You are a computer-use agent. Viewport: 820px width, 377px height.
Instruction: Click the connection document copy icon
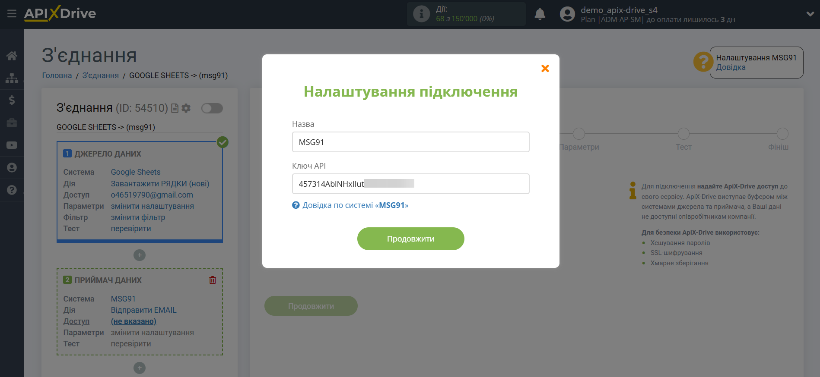(x=175, y=108)
